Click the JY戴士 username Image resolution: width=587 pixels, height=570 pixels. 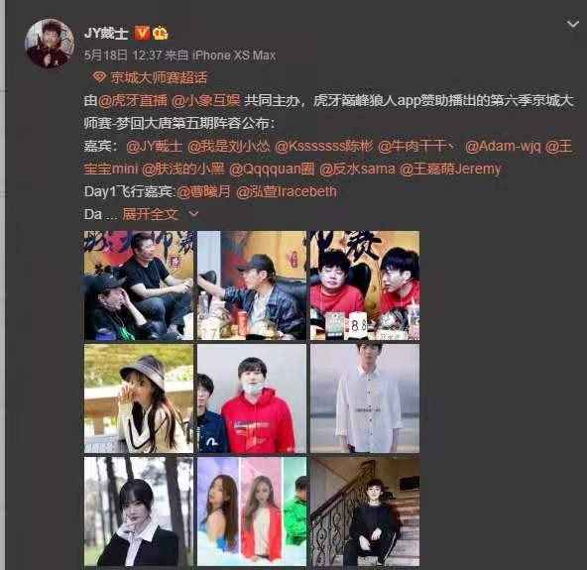[106, 33]
